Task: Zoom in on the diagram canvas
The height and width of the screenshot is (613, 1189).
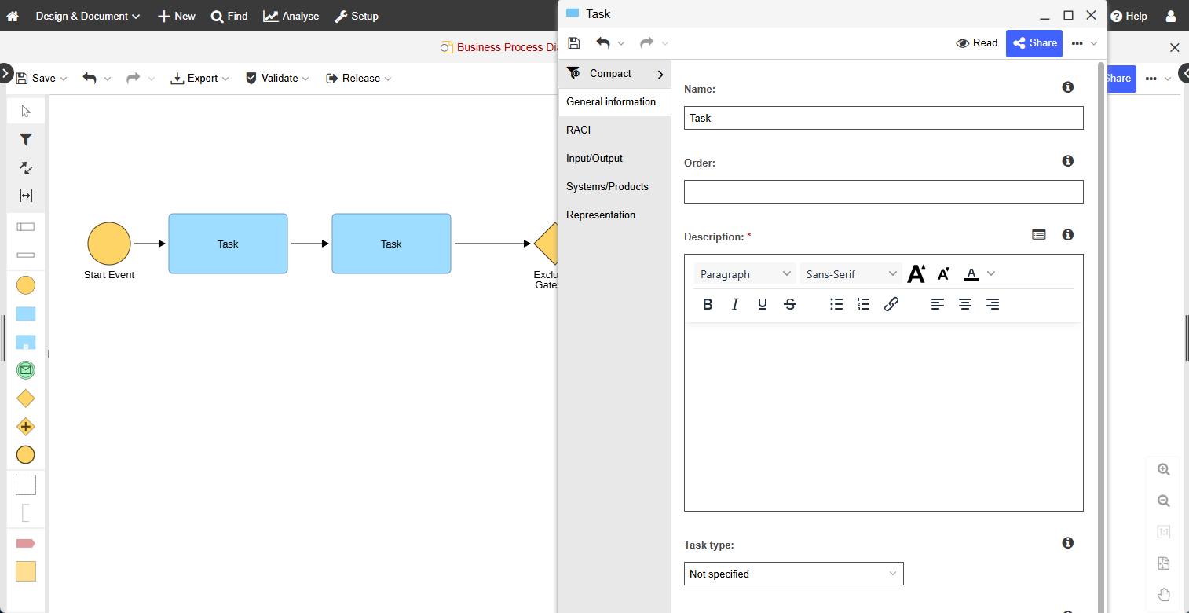Action: pos(1164,469)
